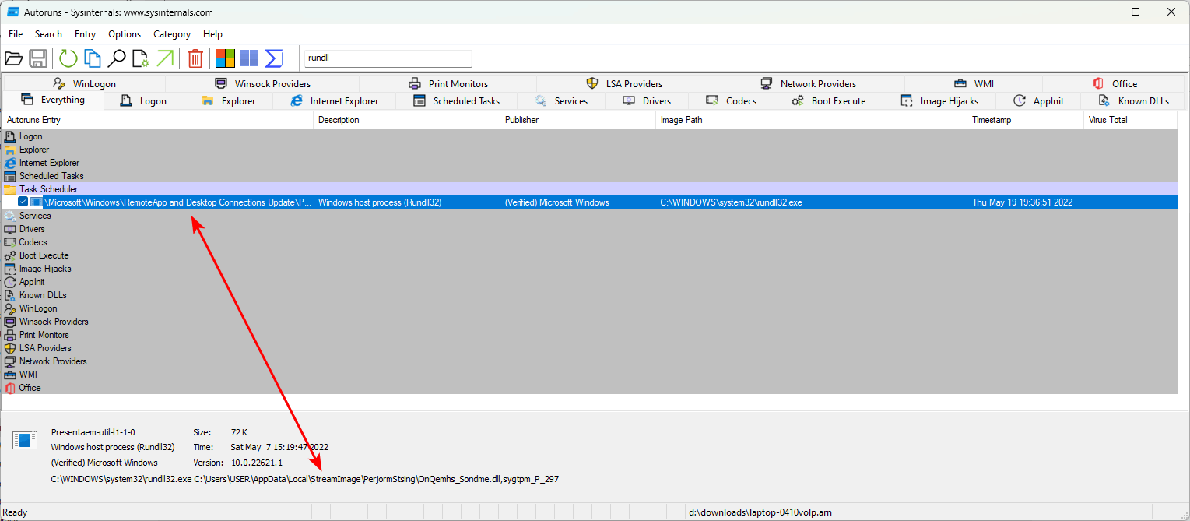Image resolution: width=1190 pixels, height=521 pixels.
Task: Switch to the Logon tab
Action: pos(144,100)
